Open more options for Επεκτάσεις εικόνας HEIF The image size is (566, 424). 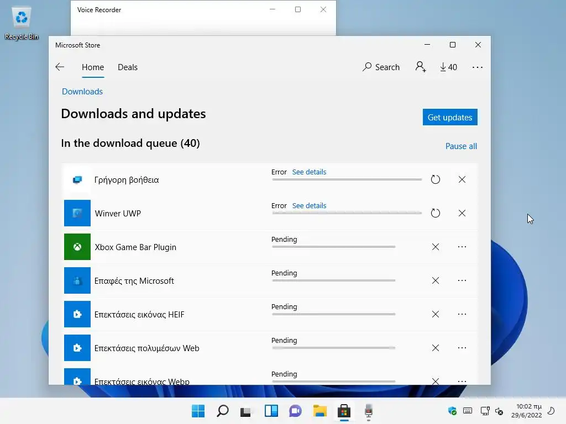(x=462, y=314)
